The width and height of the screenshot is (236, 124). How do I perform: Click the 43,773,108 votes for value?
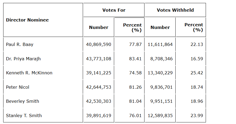pos(99,59)
